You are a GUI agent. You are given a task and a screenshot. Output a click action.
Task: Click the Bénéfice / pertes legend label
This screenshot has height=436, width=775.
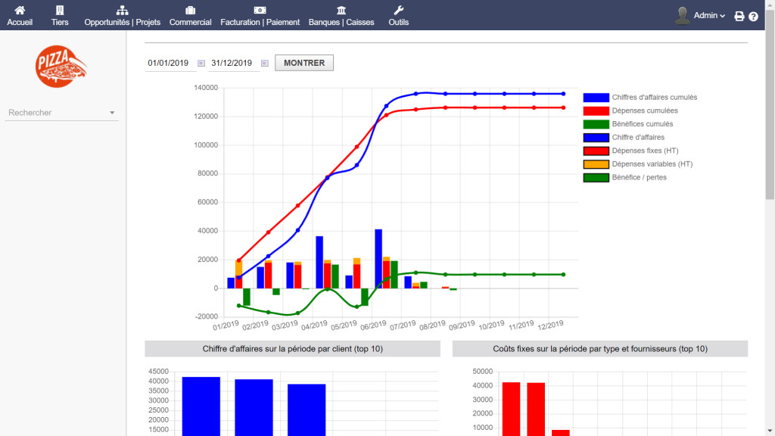[x=639, y=177]
